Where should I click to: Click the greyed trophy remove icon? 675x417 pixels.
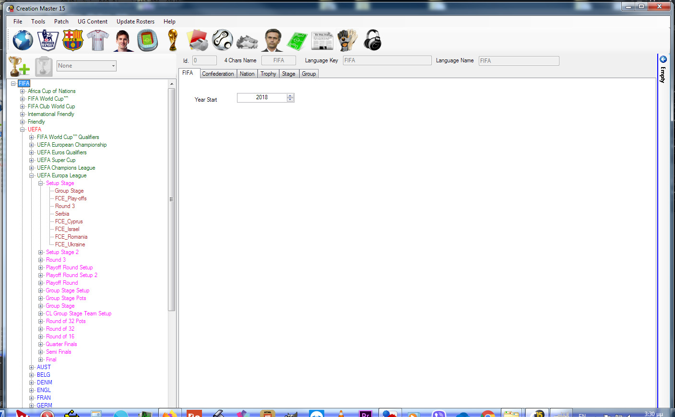click(44, 67)
